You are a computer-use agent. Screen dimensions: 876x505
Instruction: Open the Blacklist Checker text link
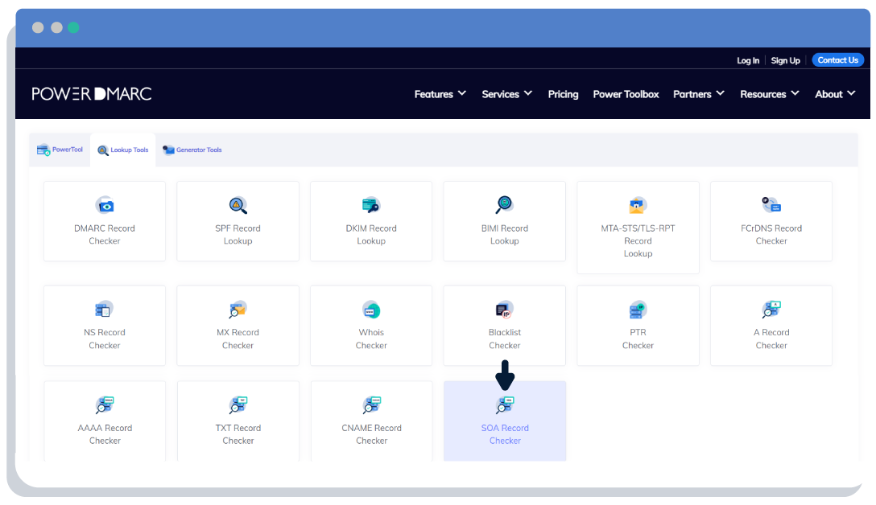505,339
